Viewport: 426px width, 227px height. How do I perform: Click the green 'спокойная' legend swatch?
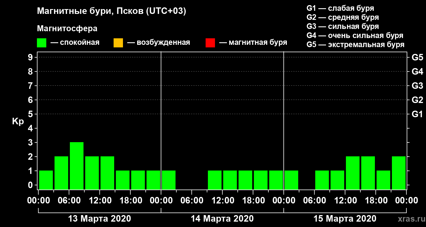[42, 43]
